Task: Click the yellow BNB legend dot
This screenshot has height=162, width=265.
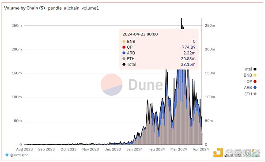Action: coord(255,75)
